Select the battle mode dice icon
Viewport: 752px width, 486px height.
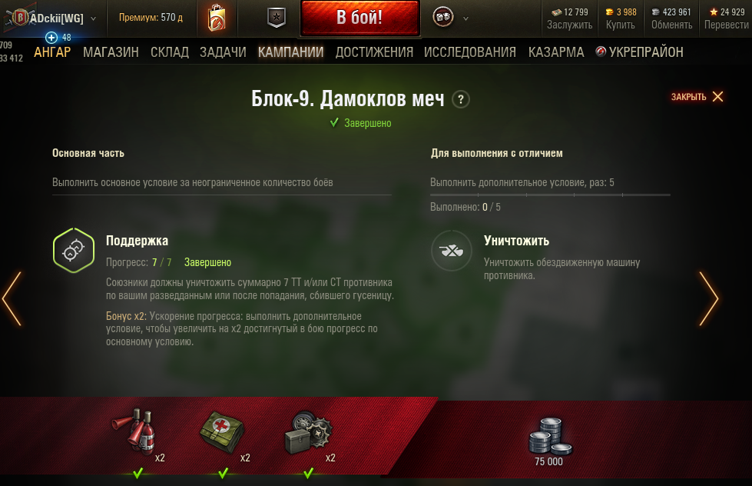(x=443, y=18)
